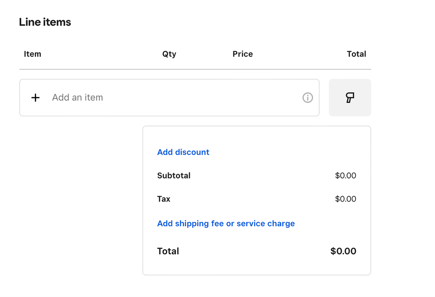
Task: Open the Add discount link
Action: pyautogui.click(x=183, y=152)
